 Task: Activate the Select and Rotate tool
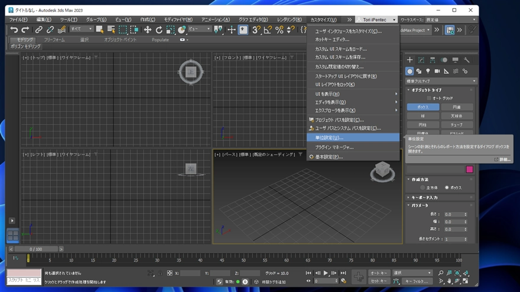click(159, 30)
